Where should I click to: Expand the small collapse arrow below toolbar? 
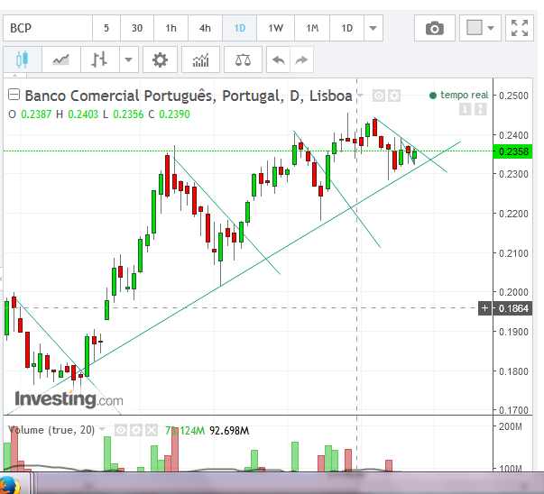click(x=14, y=75)
